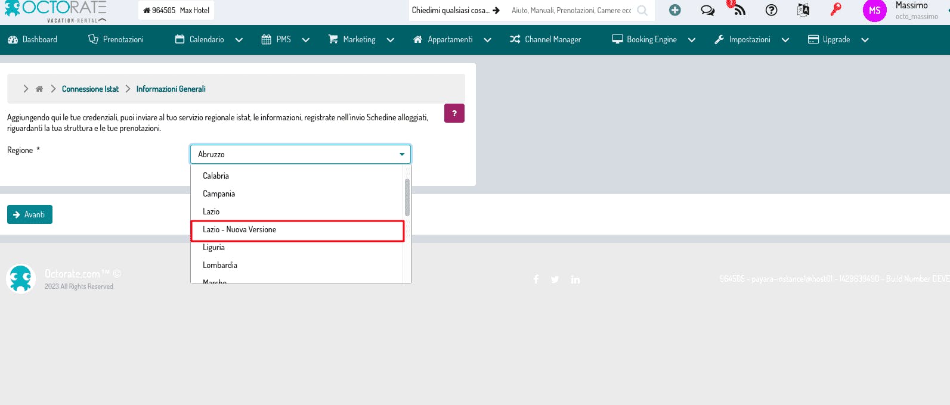Select Liguria from the region list
Screen dimensions: 950x405
[x=297, y=247]
